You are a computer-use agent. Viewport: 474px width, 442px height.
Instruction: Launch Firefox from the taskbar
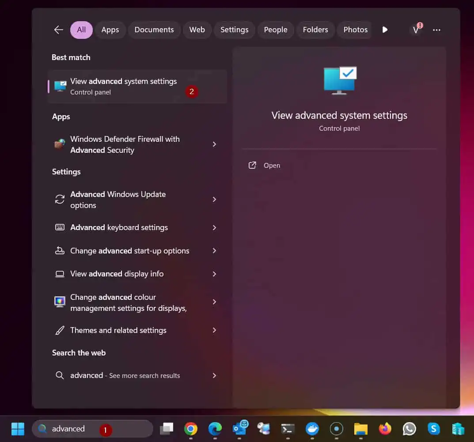point(385,429)
